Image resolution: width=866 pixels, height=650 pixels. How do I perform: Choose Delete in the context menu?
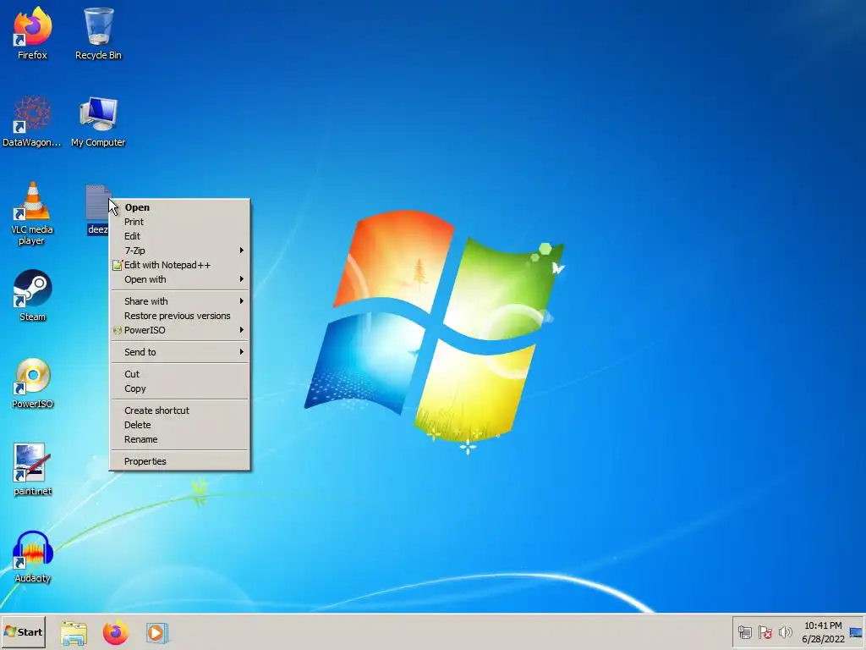(x=179, y=425)
